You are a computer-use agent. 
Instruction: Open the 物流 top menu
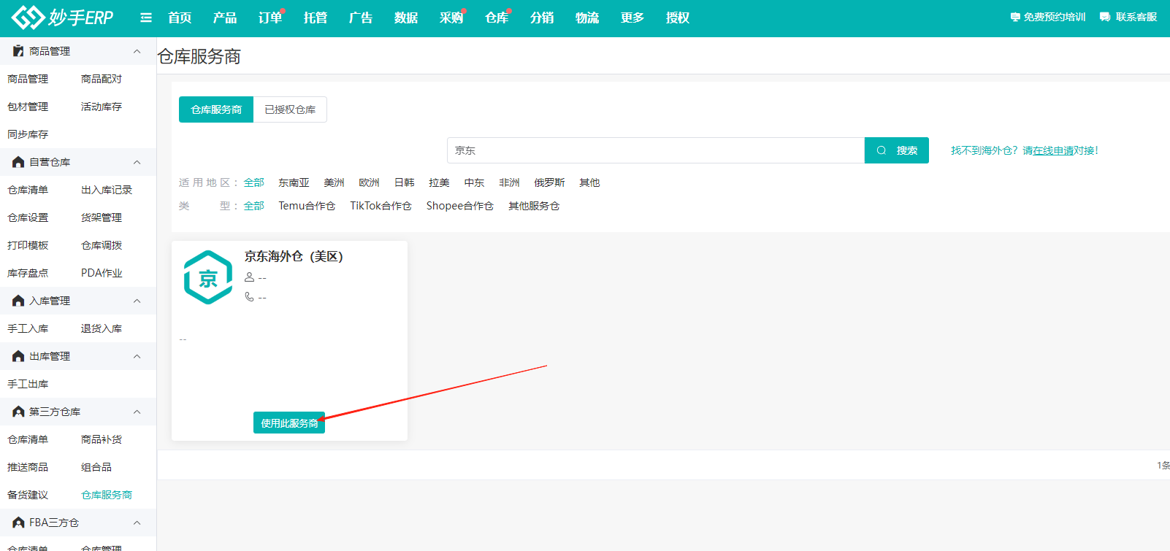pyautogui.click(x=587, y=18)
